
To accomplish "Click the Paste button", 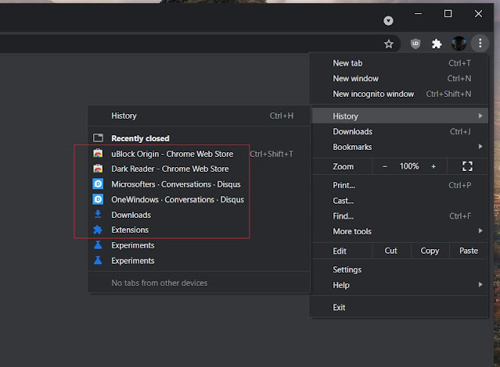I will pyautogui.click(x=469, y=251).
